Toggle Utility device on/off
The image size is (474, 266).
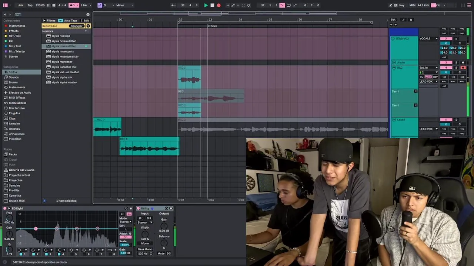coord(138,208)
